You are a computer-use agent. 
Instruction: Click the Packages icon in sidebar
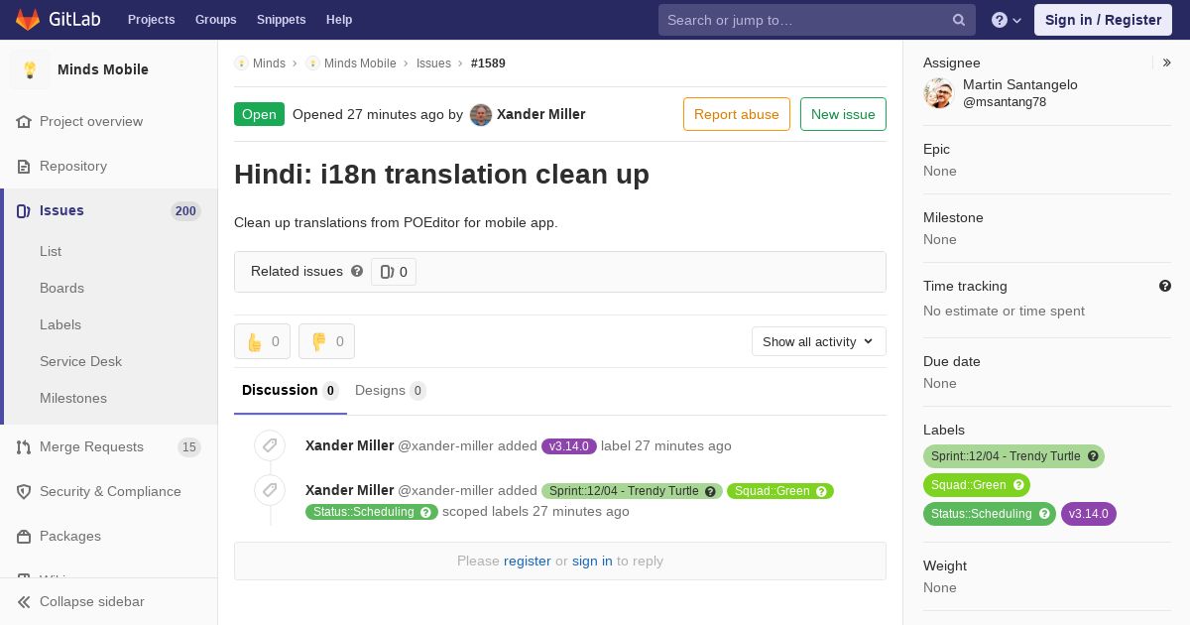[24, 536]
